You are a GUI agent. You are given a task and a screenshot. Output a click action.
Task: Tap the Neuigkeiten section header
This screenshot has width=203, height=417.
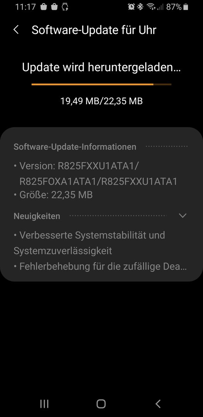37,216
